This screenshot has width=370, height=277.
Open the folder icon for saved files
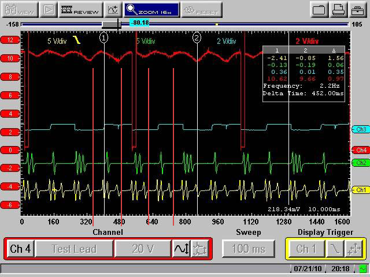click(x=319, y=10)
